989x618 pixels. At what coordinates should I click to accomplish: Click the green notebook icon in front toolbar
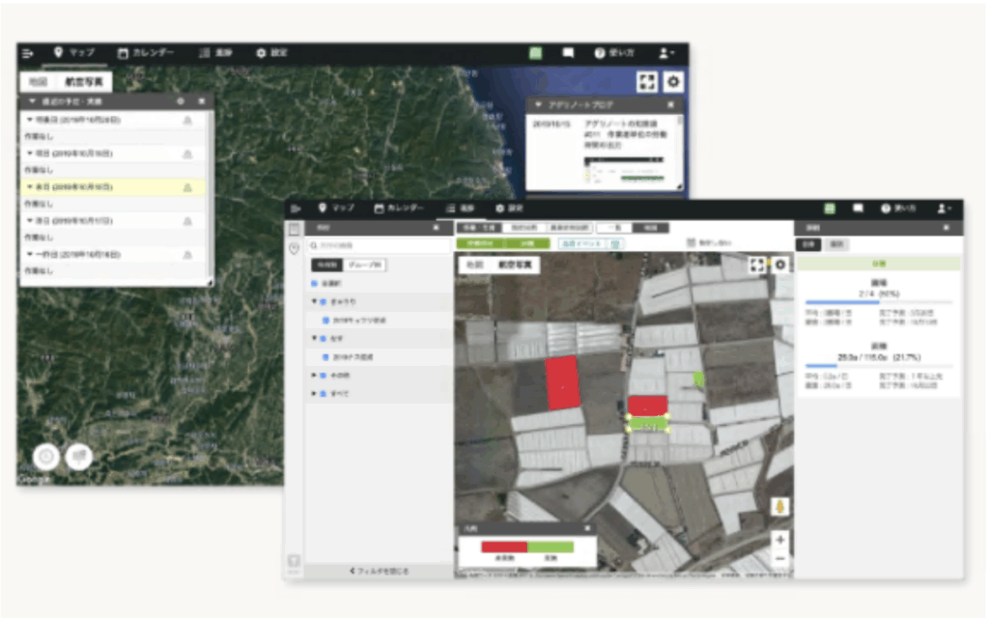tap(830, 209)
